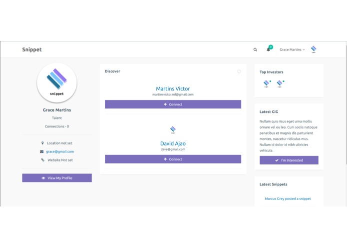Select second Top Investors avatar
This screenshot has height=247, width=347.
[280, 83]
